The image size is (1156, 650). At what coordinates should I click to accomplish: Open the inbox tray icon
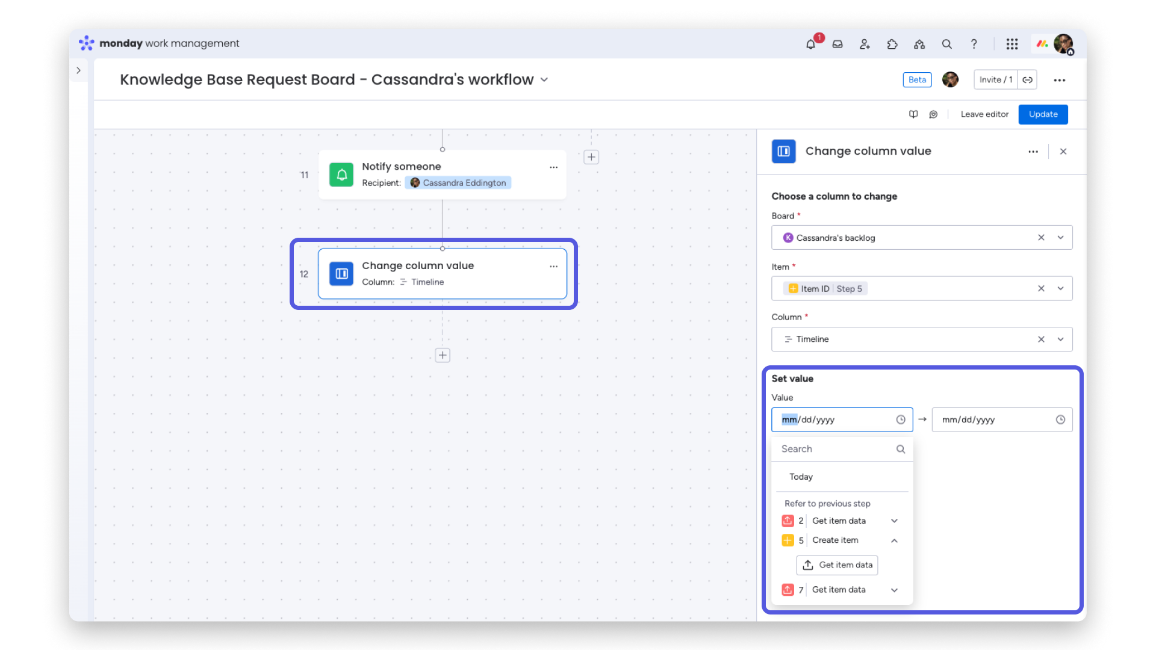point(837,44)
